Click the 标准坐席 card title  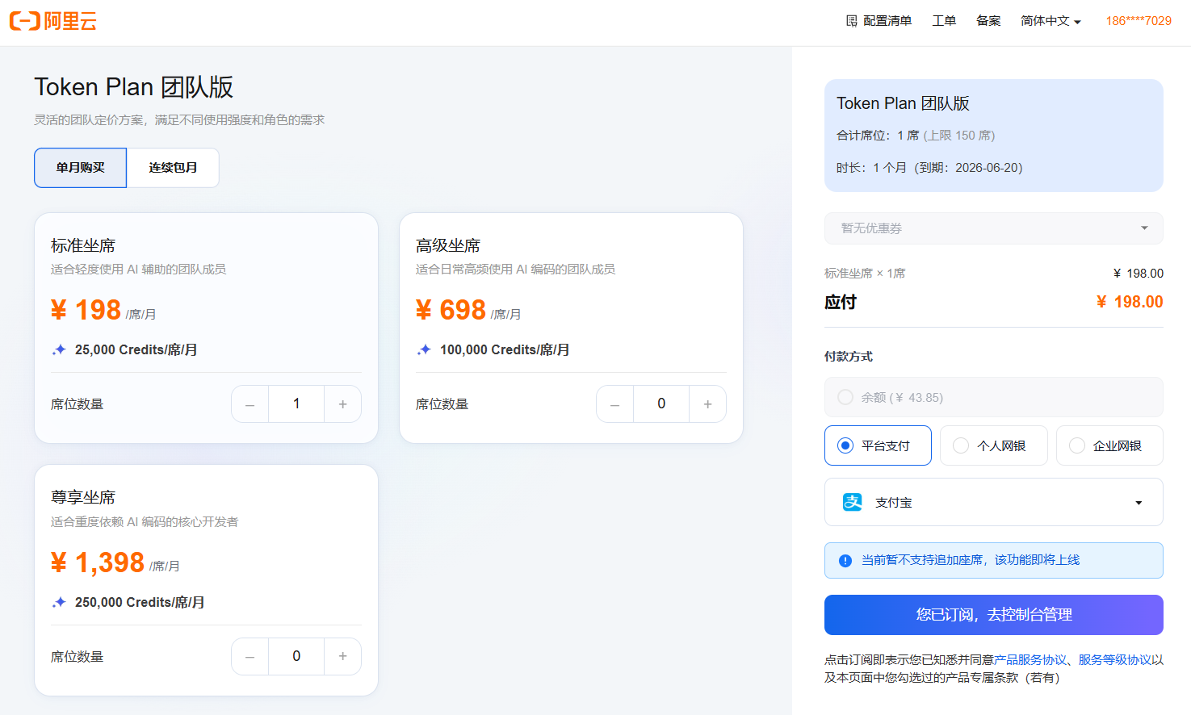coord(83,246)
